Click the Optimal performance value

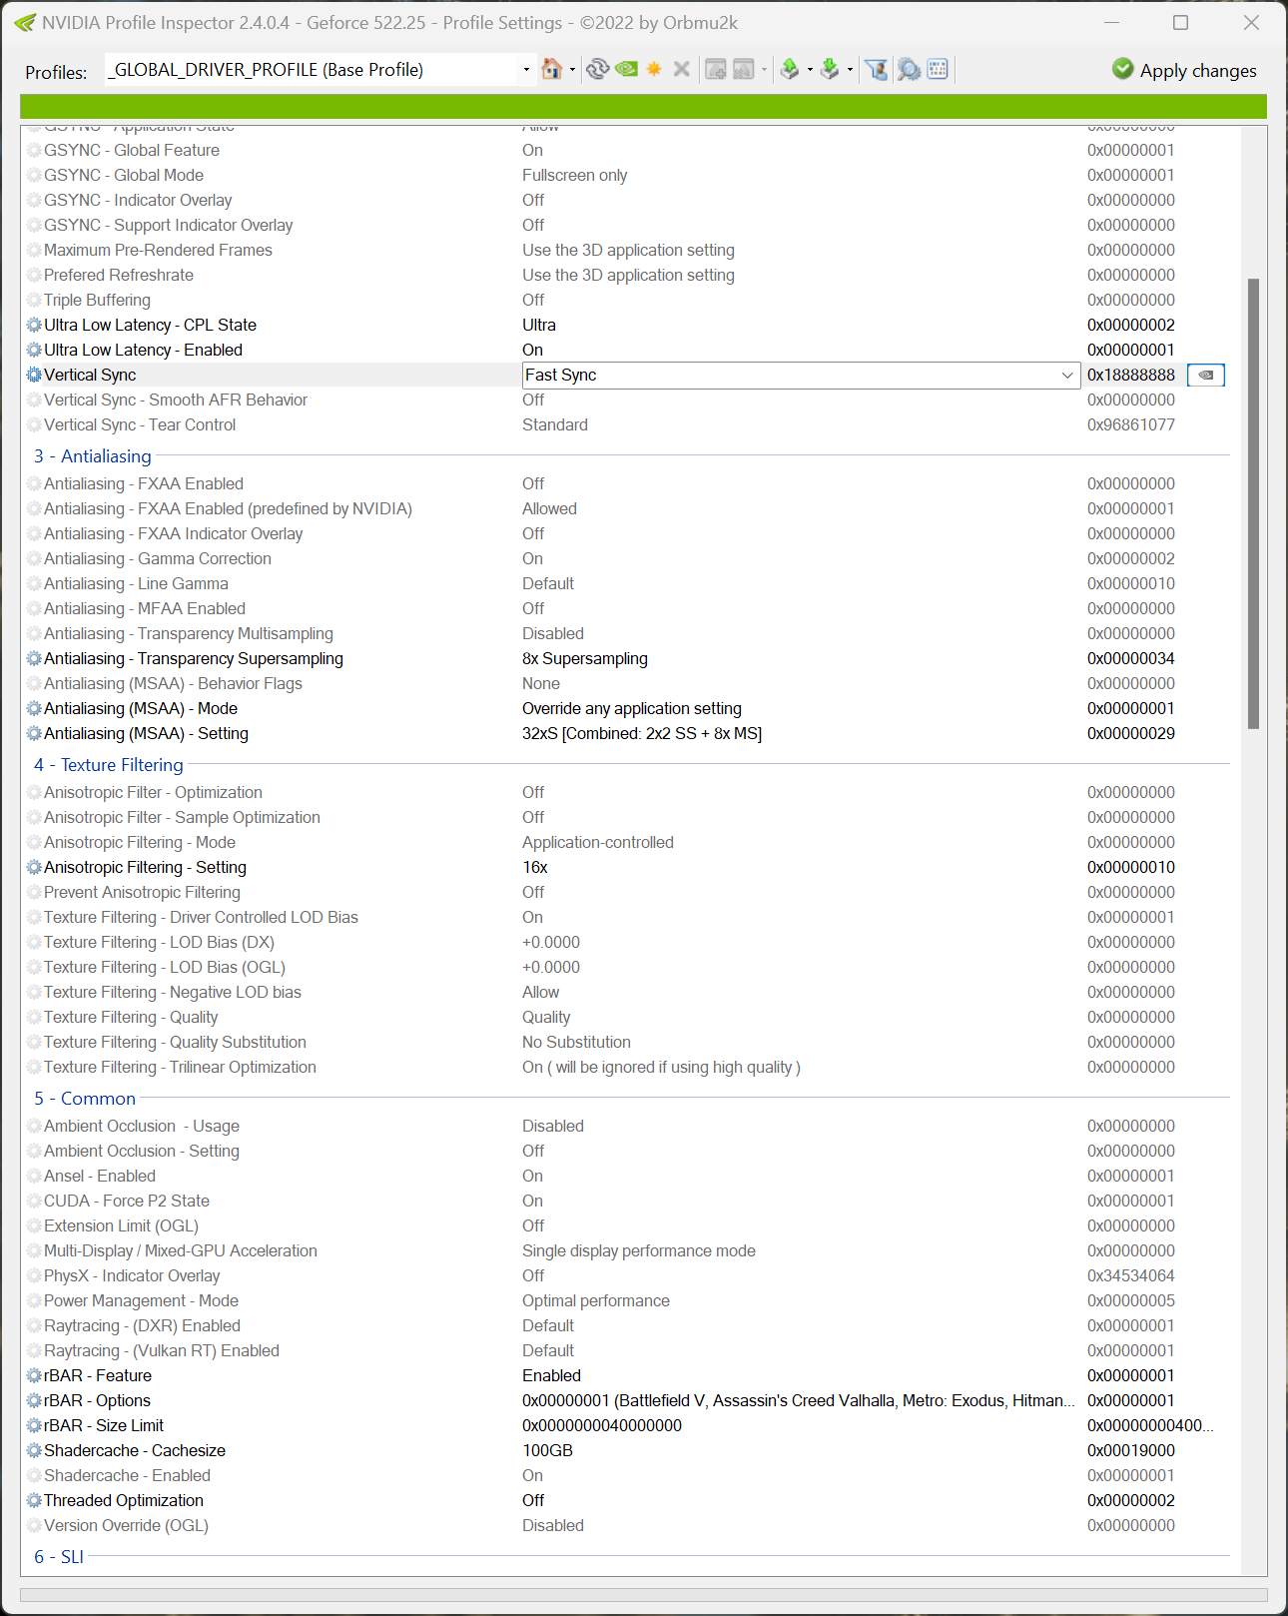(596, 1301)
